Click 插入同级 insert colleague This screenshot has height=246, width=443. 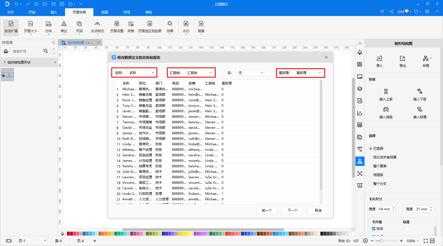tap(386, 113)
